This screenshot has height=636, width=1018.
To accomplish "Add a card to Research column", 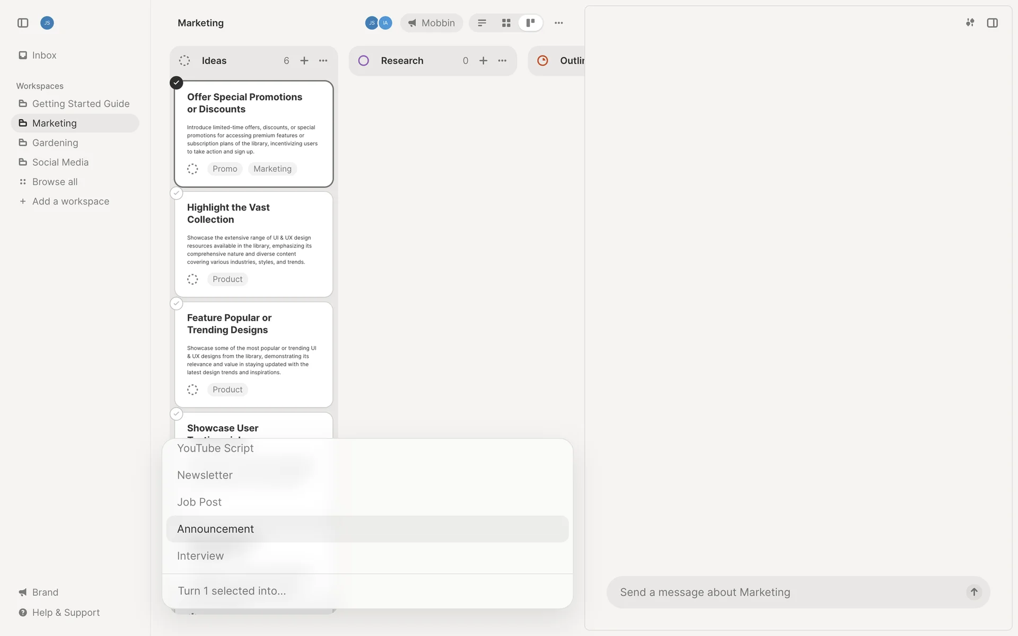I will coord(483,61).
